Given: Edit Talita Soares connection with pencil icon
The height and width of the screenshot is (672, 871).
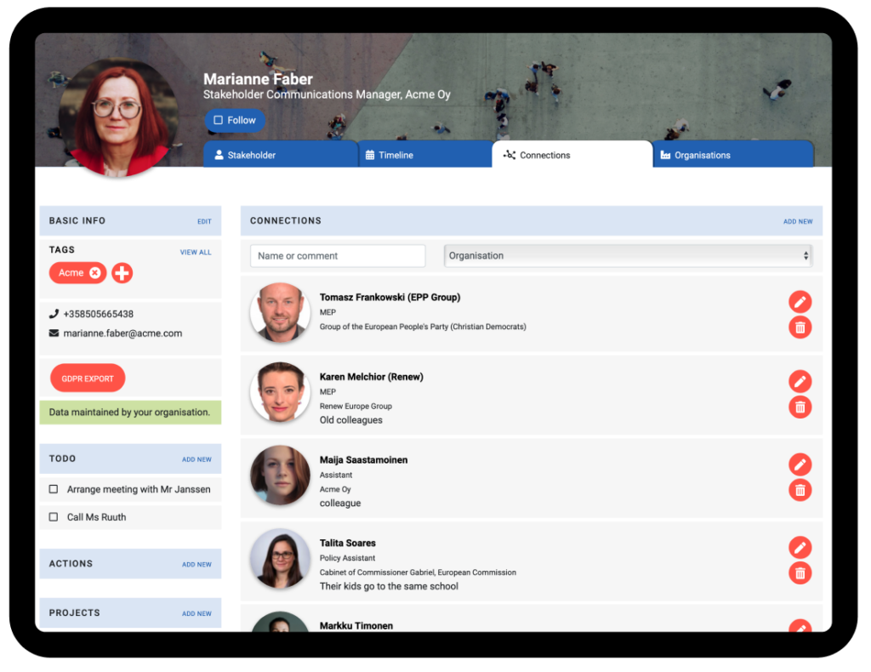Looking at the screenshot, I should (x=800, y=548).
